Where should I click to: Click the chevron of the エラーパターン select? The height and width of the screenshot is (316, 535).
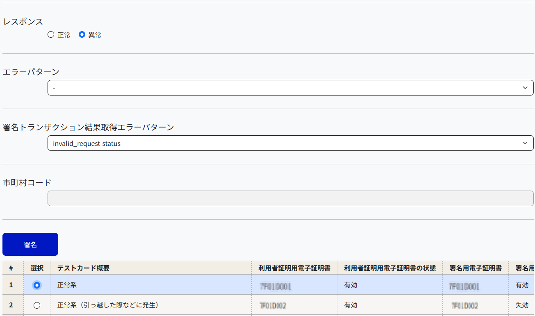point(525,88)
